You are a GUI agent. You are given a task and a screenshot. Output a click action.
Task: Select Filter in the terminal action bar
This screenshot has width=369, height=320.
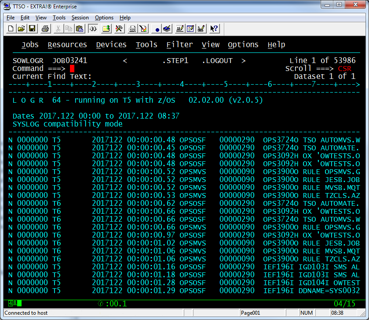click(x=179, y=45)
